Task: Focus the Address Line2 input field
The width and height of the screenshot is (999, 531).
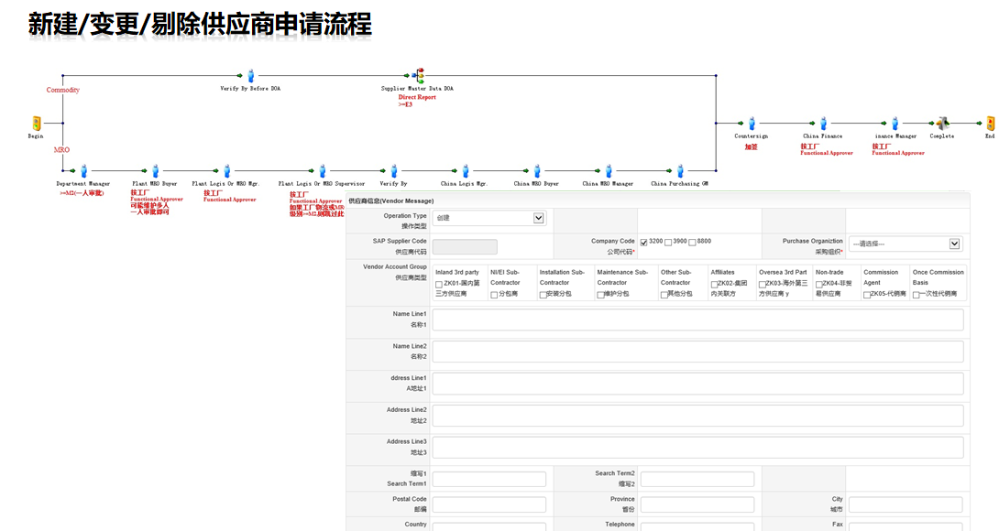Action: [697, 415]
